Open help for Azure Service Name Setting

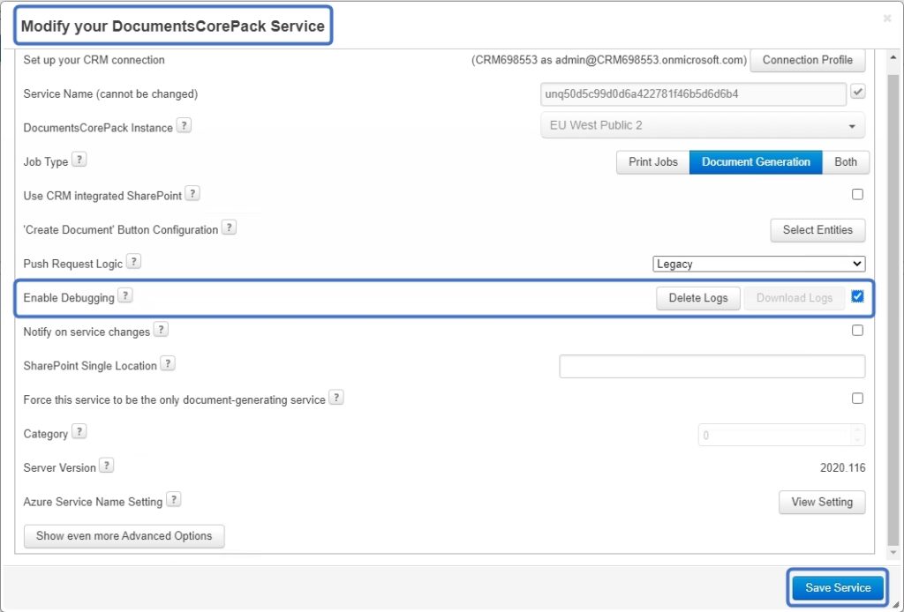click(174, 499)
